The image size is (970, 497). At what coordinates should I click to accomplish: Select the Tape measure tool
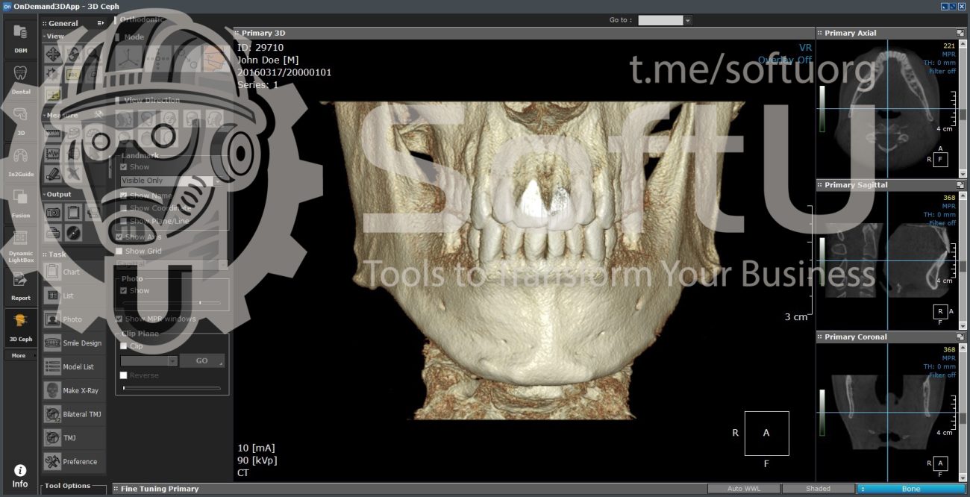click(72, 134)
